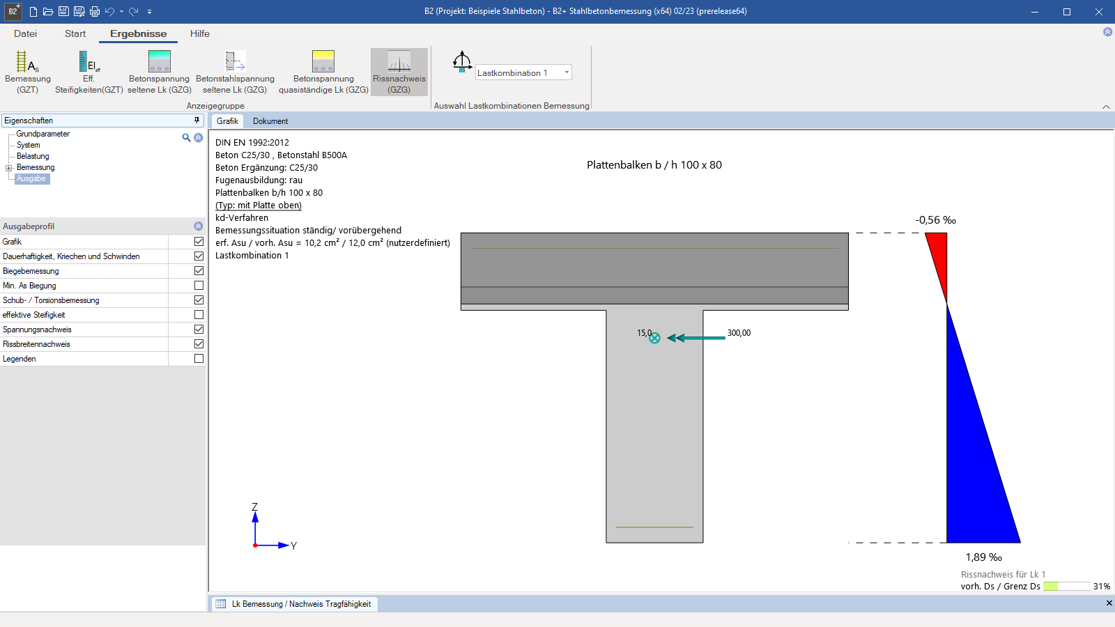Screen dimensions: 1115x627
Task: Collapse the Ausgabeprofil section
Action: 199,226
